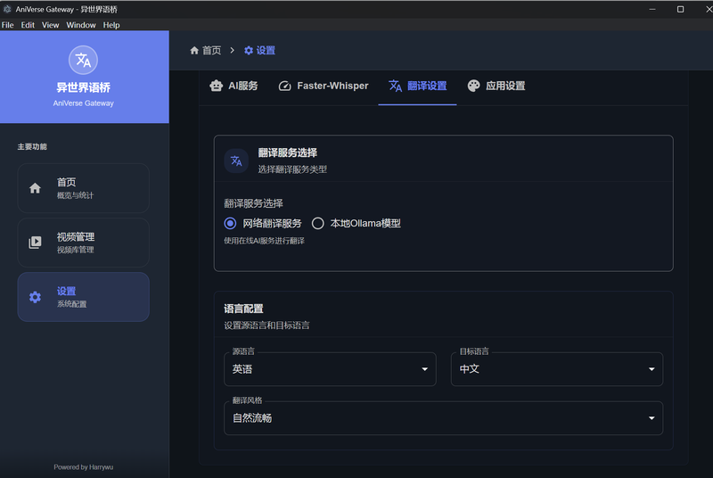Viewport: 713px width, 478px height.
Task: Switch to the AI服务 tab
Action: pyautogui.click(x=234, y=86)
